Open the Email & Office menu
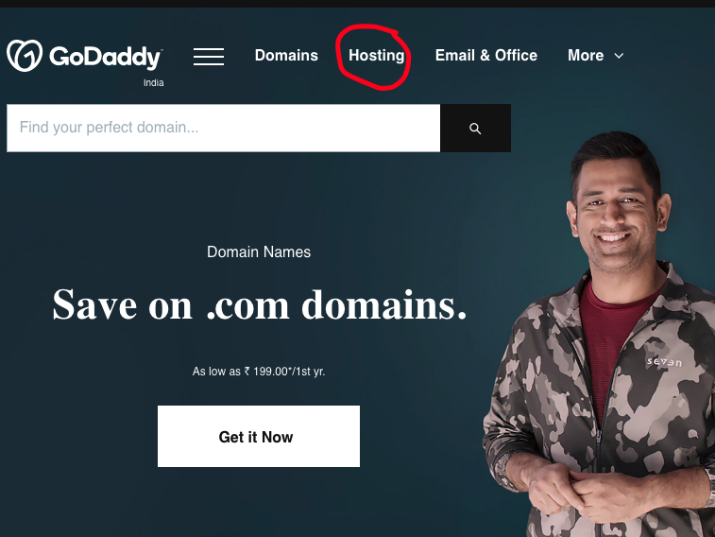The height and width of the screenshot is (537, 715). tap(486, 55)
